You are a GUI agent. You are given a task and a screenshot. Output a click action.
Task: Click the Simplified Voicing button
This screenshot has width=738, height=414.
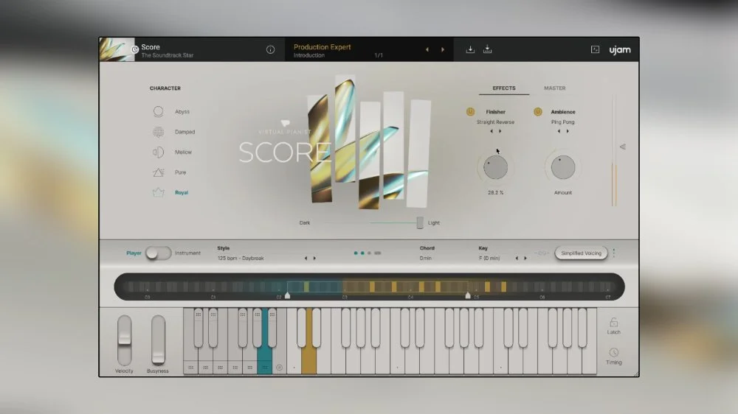click(x=581, y=253)
